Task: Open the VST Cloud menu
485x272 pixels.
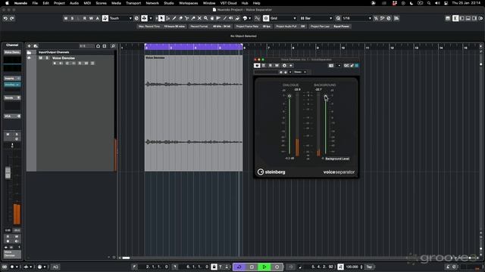Action: click(x=228, y=3)
